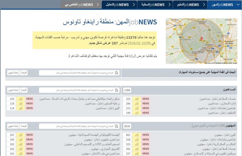Viewport: 242px width, 156px height.
Task: Click the المهنيون total count 8535
Action: coord(127,126)
